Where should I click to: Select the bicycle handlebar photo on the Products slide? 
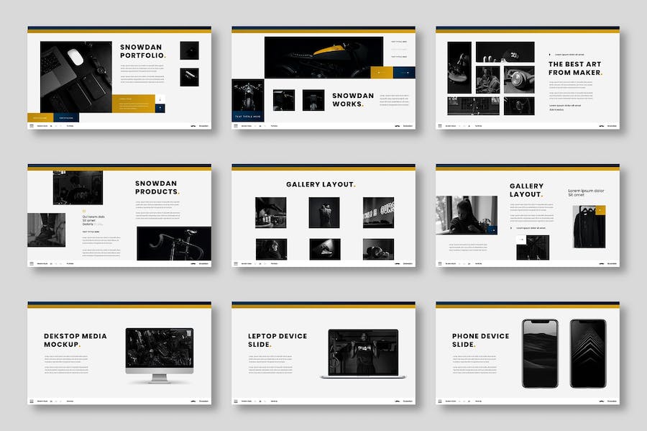pyautogui.click(x=173, y=243)
